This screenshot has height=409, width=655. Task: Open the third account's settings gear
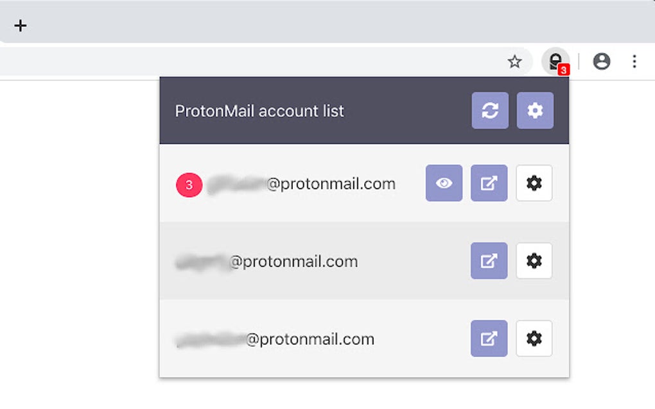pyautogui.click(x=534, y=338)
